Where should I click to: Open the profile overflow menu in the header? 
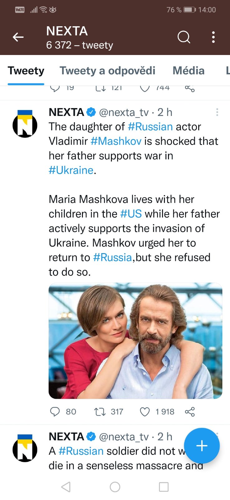coord(213,37)
